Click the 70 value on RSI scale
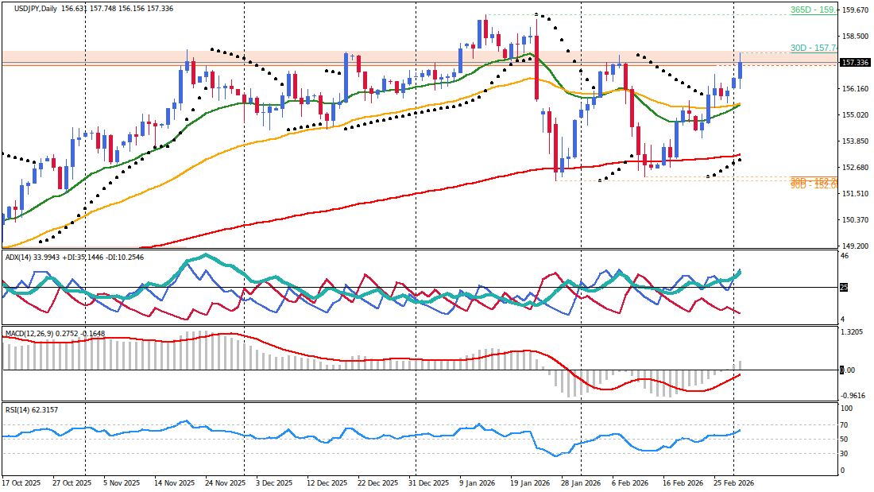 click(x=845, y=425)
